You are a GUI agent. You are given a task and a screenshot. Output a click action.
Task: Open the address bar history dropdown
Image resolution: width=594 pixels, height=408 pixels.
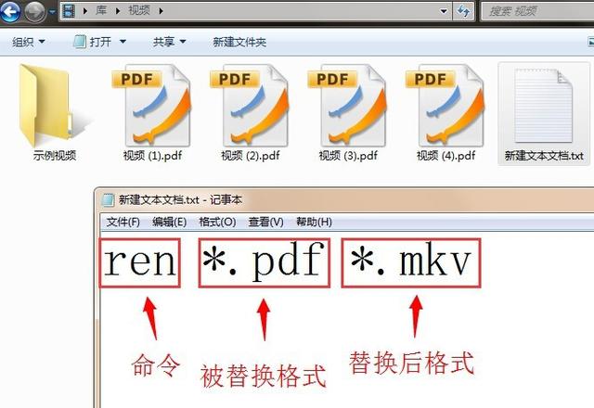point(444,11)
